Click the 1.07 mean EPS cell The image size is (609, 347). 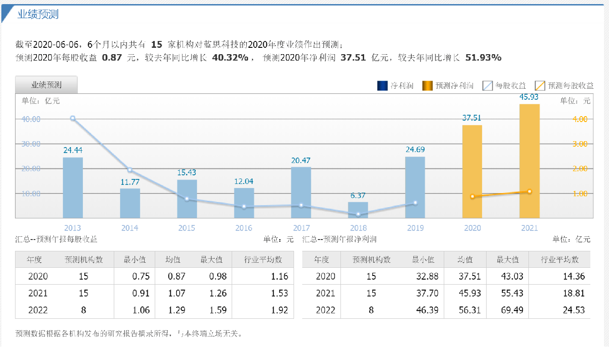pos(177,293)
